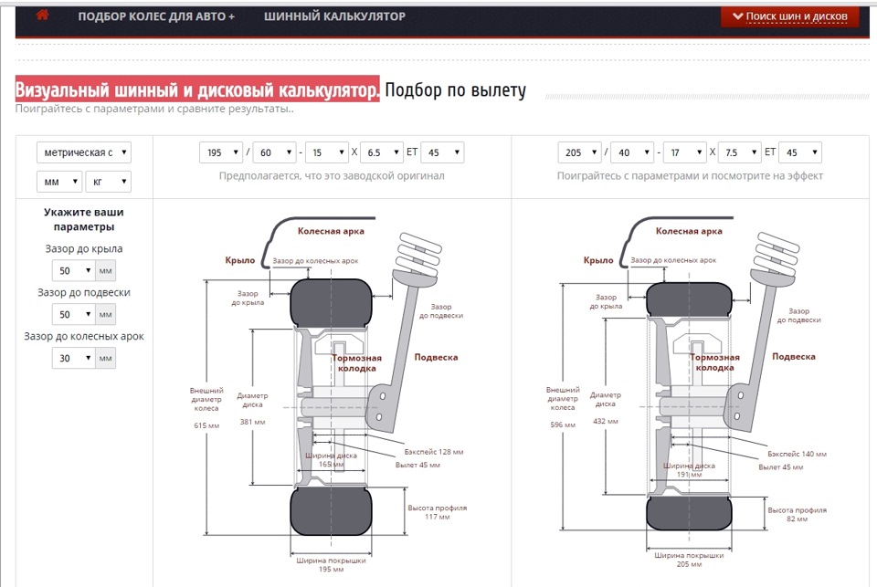Viewport: 877px width, 587px height.
Task: Click the 432 мм rim diameter value
Action: coord(605,421)
